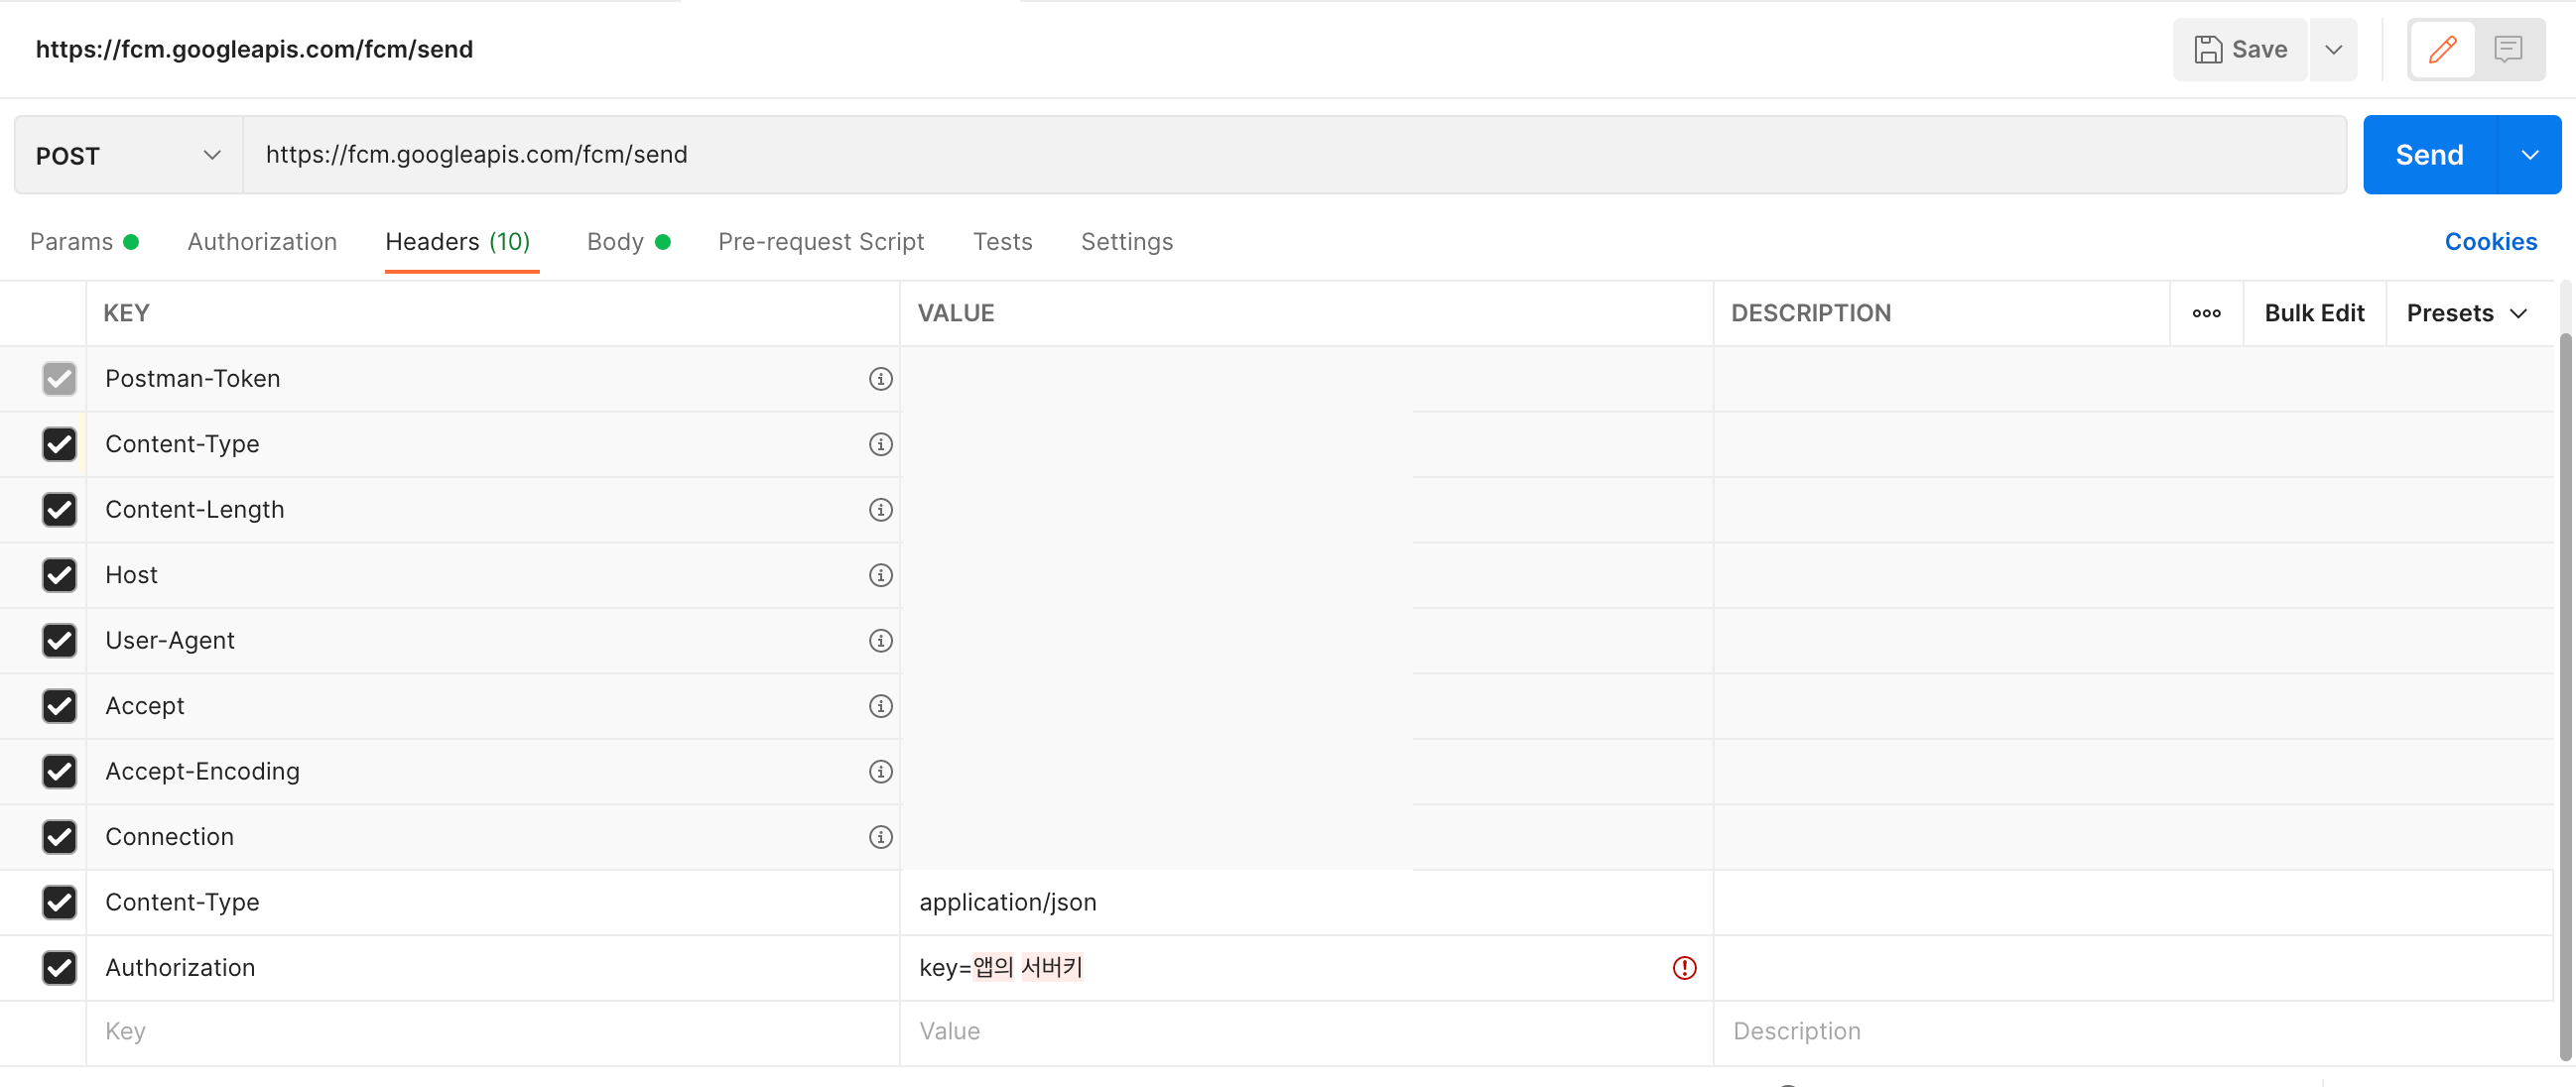Click the pencil edit icon

point(2441,49)
